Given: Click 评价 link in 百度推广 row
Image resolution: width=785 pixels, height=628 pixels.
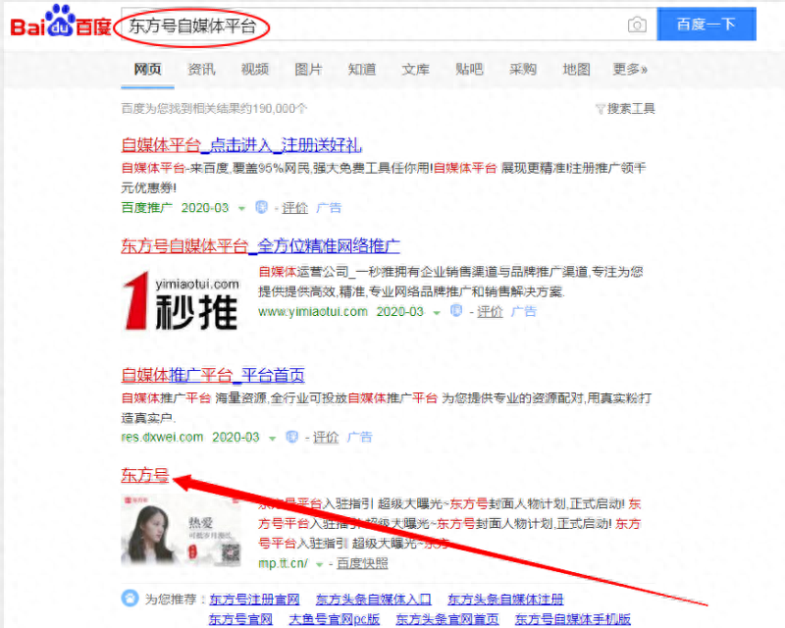Looking at the screenshot, I should [295, 208].
